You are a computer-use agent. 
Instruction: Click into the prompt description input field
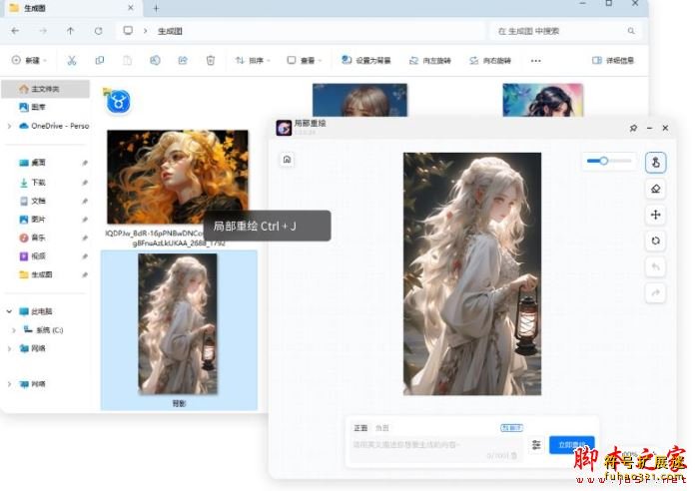coord(435,449)
